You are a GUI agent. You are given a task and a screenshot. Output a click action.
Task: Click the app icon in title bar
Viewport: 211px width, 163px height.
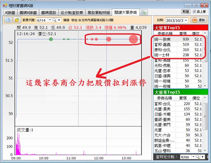pyautogui.click(x=5, y=5)
